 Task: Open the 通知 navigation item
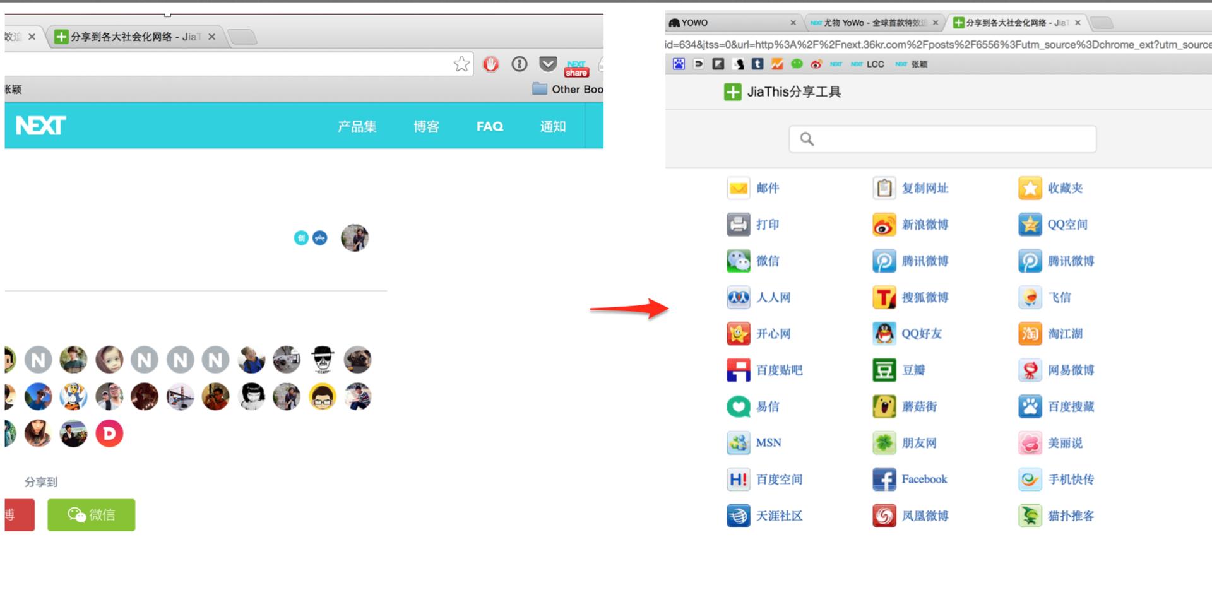point(553,126)
